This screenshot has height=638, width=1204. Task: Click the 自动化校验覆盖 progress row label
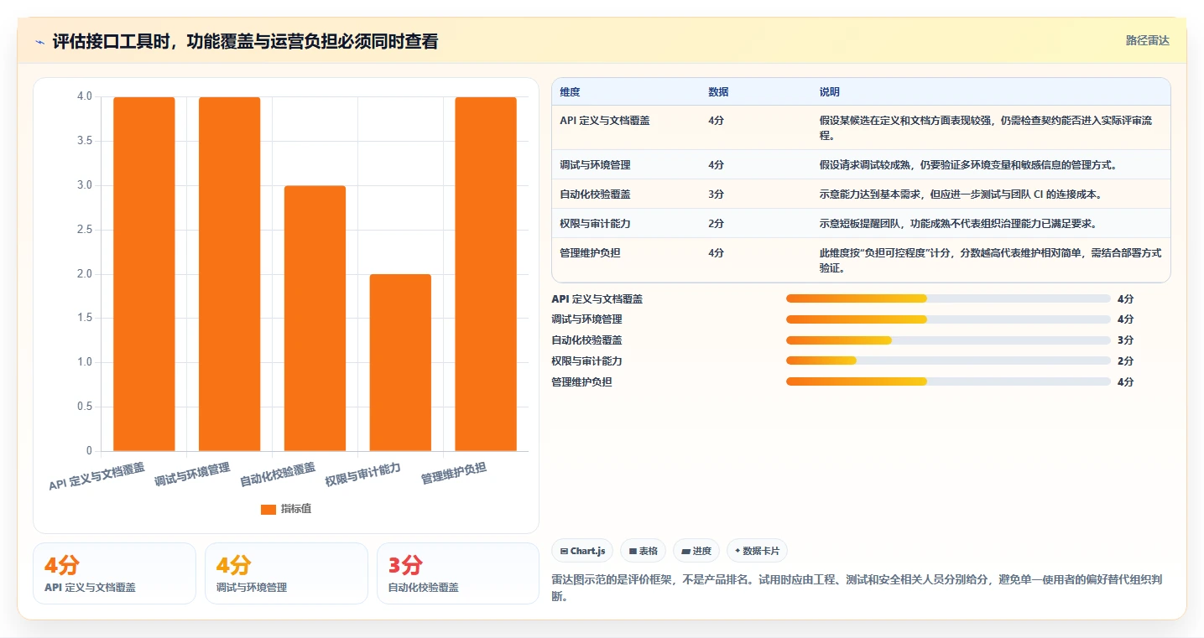pyautogui.click(x=586, y=340)
